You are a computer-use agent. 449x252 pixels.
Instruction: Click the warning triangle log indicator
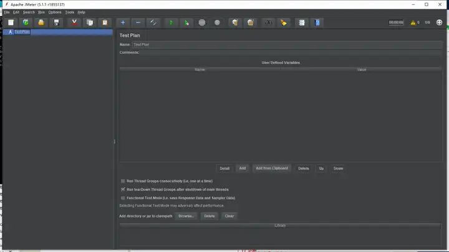413,22
